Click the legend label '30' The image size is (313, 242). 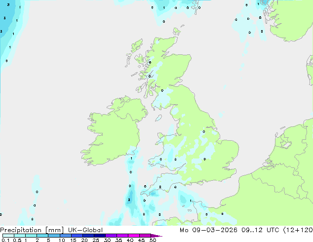click(107, 240)
